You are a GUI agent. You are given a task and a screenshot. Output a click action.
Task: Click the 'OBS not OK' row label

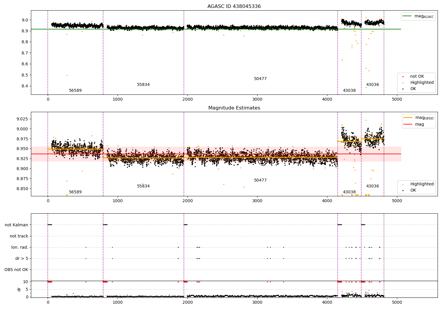pos(16,270)
